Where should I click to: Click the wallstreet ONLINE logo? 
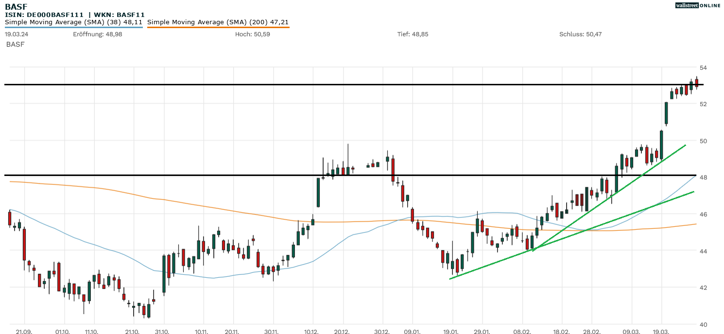tap(698, 5)
